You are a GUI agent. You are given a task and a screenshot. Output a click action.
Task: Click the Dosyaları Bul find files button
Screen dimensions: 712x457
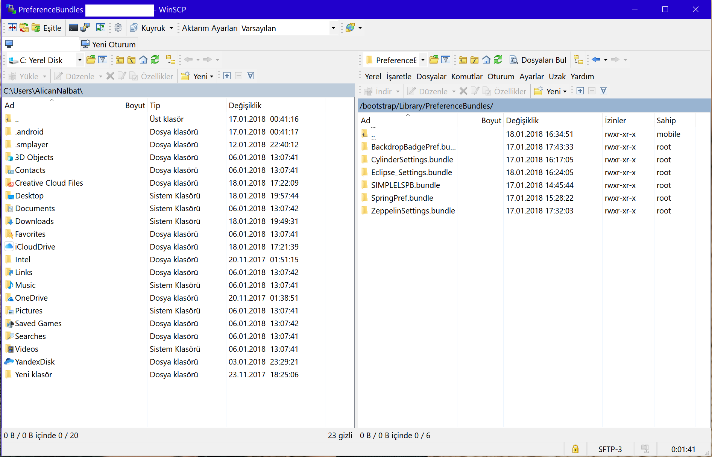pos(538,60)
